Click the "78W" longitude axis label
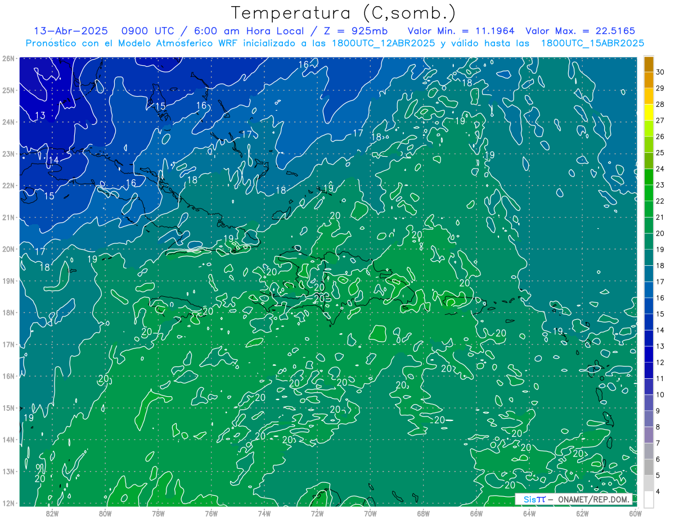Image resolution: width=675 pixels, height=521 pixels. tap(158, 513)
